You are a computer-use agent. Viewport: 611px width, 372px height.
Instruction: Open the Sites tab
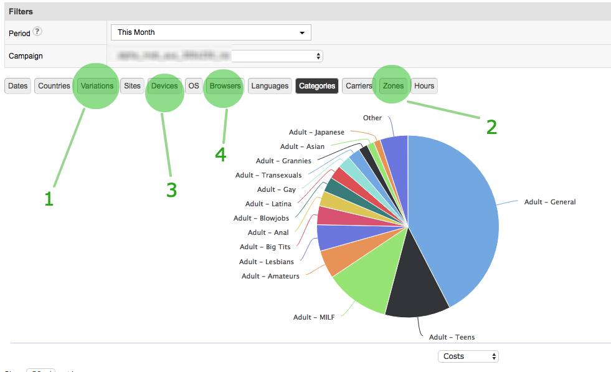click(132, 86)
